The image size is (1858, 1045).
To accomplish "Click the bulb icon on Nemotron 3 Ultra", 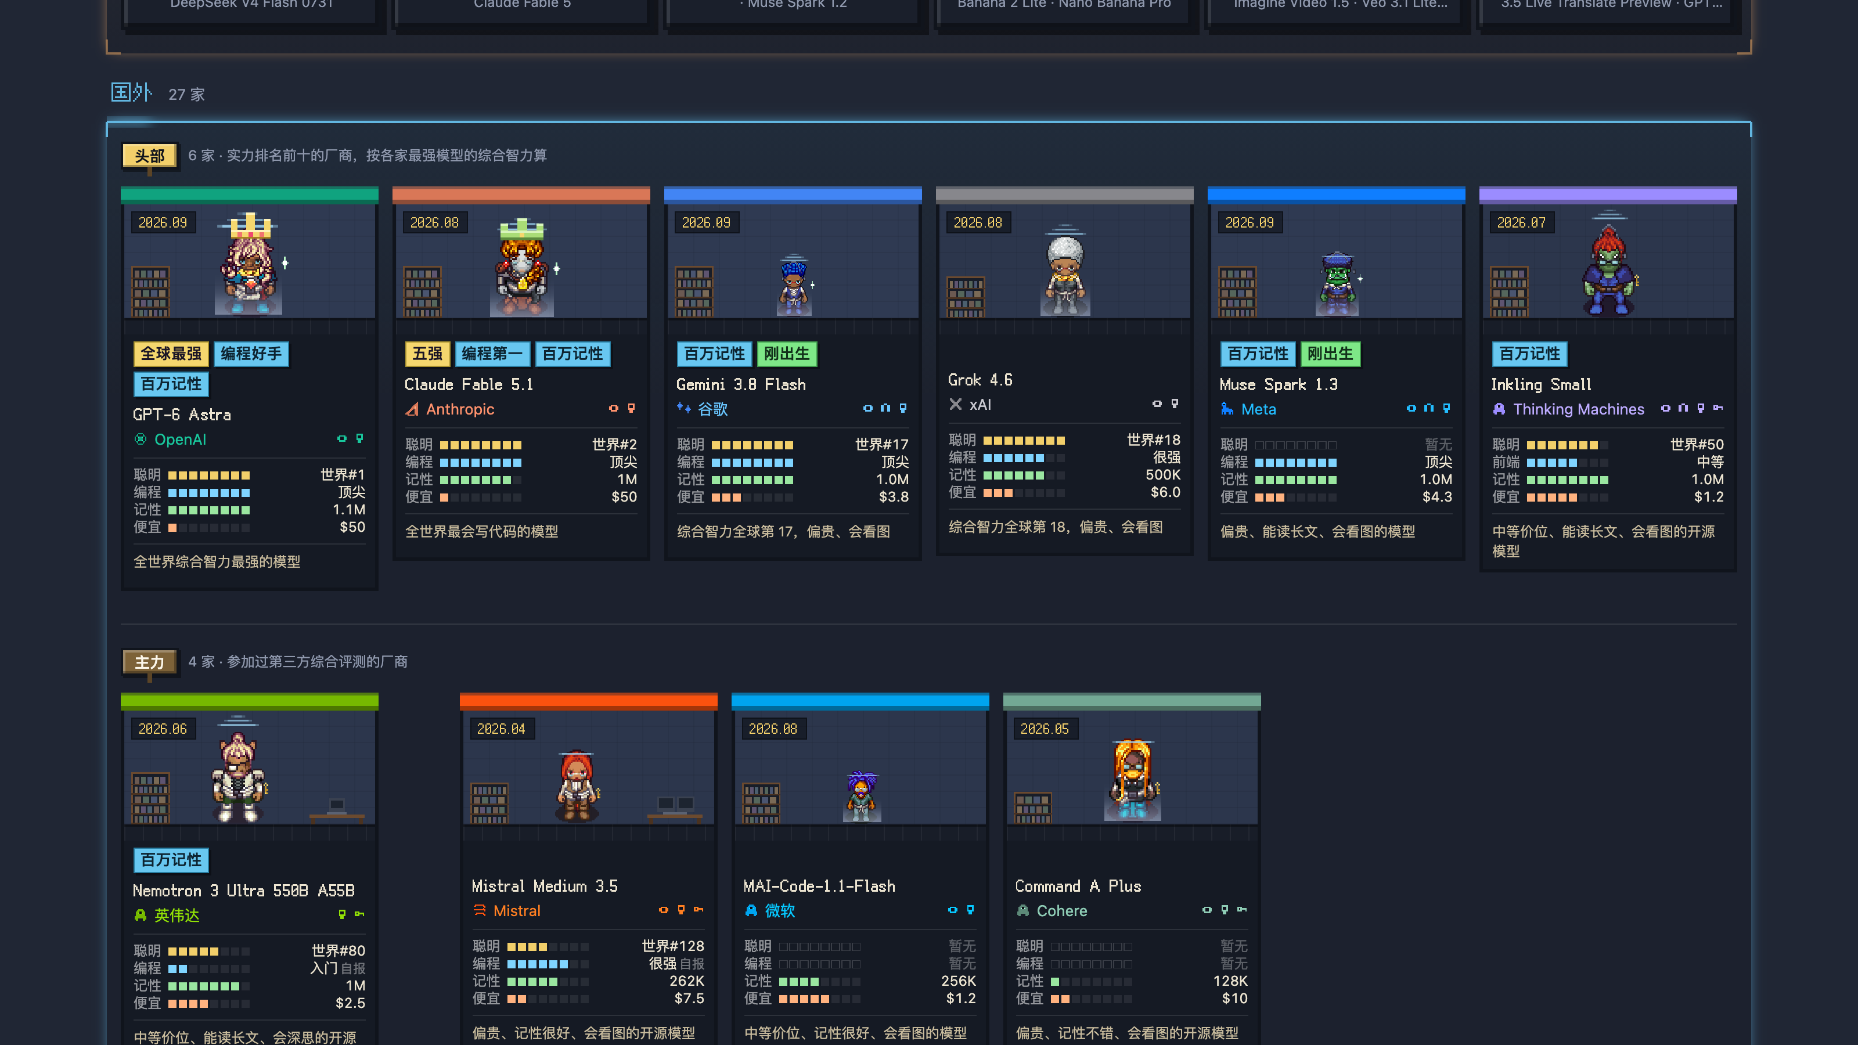I will (x=342, y=914).
